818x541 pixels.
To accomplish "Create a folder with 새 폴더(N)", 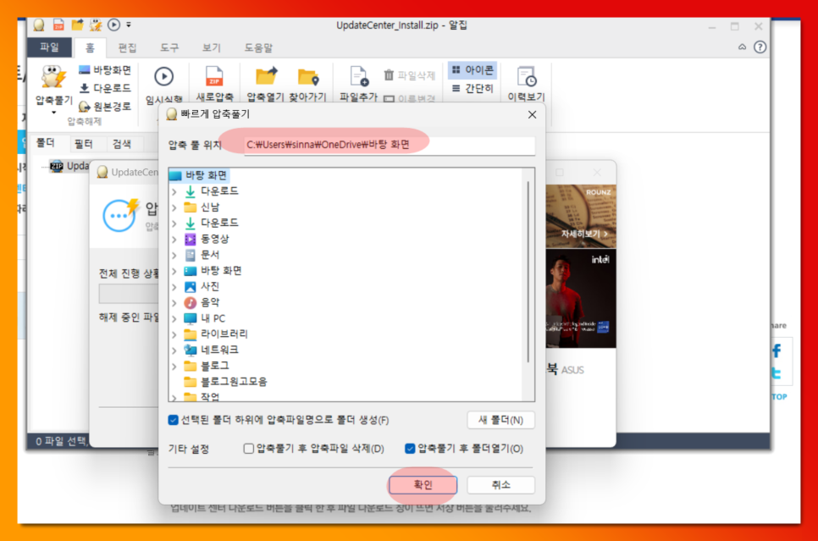I will point(500,420).
